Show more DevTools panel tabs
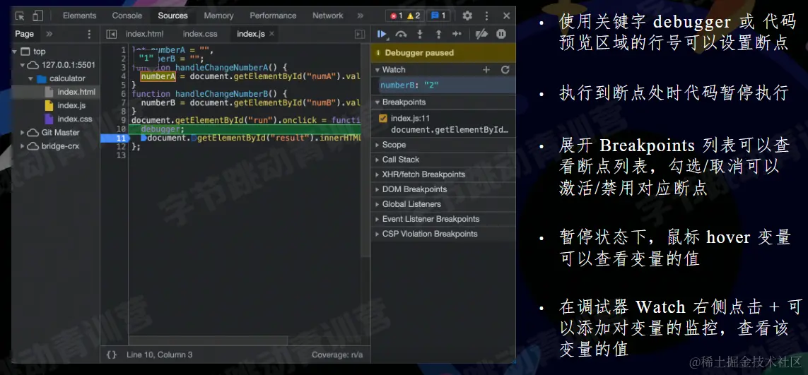Viewport: 808px width, 375px height. click(x=361, y=16)
